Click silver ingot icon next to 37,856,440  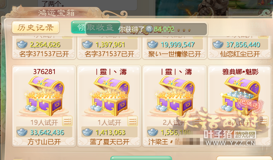218,44
